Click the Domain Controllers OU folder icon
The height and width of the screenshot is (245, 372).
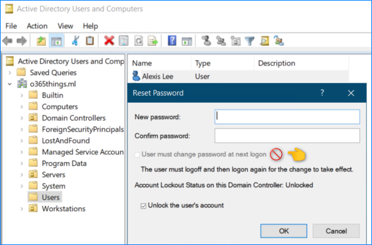coord(33,118)
